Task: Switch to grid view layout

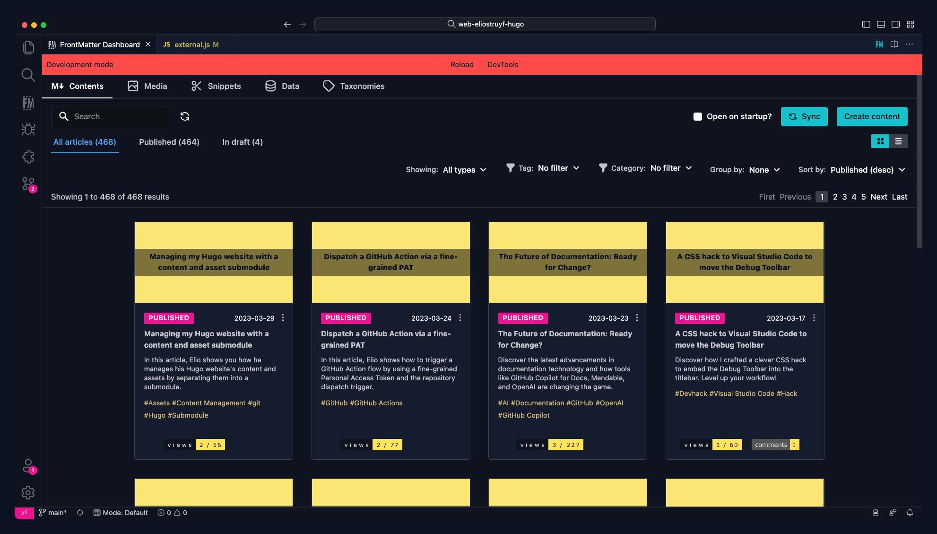Action: click(x=880, y=141)
